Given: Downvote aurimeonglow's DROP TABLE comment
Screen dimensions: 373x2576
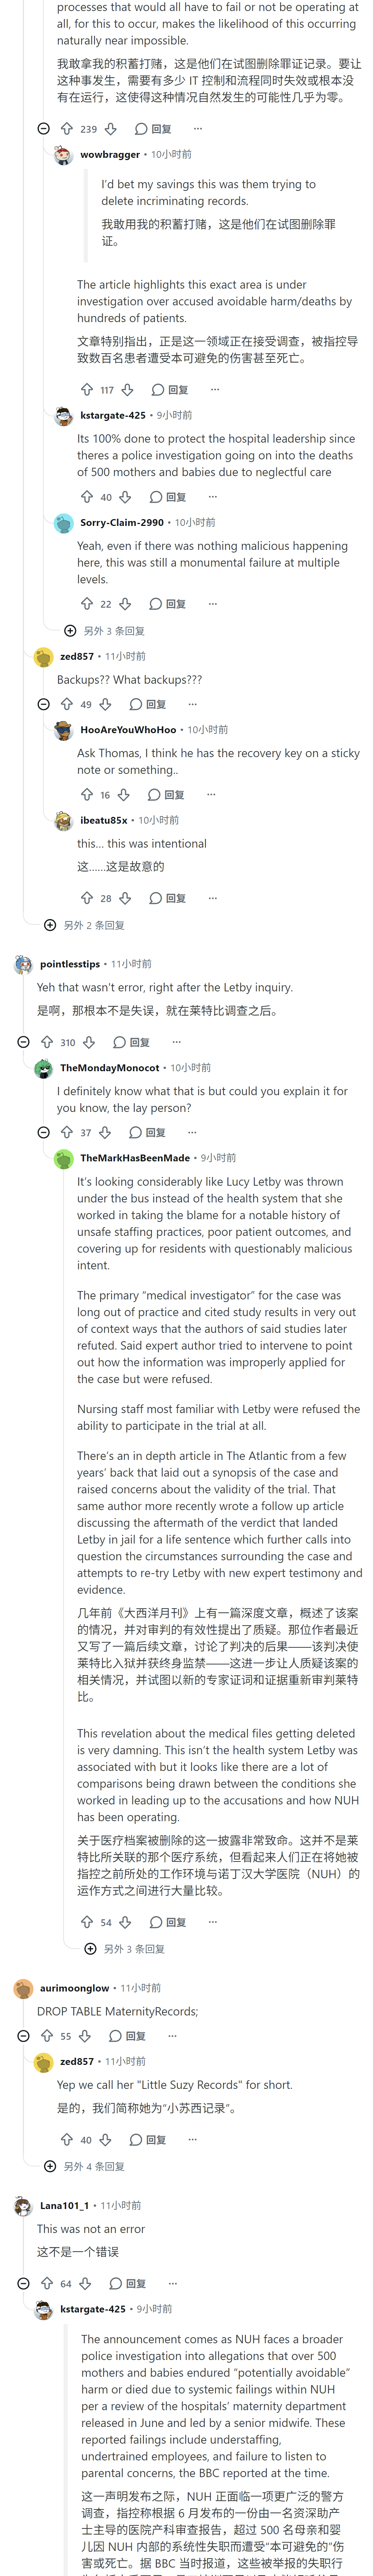Looking at the screenshot, I should (x=85, y=2036).
